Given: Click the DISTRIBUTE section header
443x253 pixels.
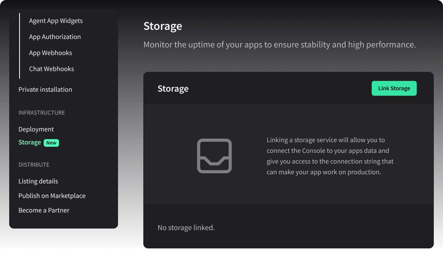Looking at the screenshot, I should tap(34, 165).
